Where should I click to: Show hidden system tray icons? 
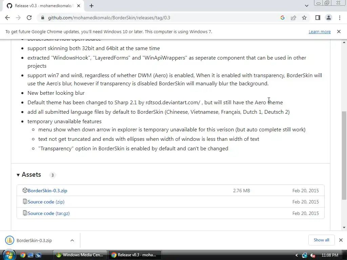(297, 255)
